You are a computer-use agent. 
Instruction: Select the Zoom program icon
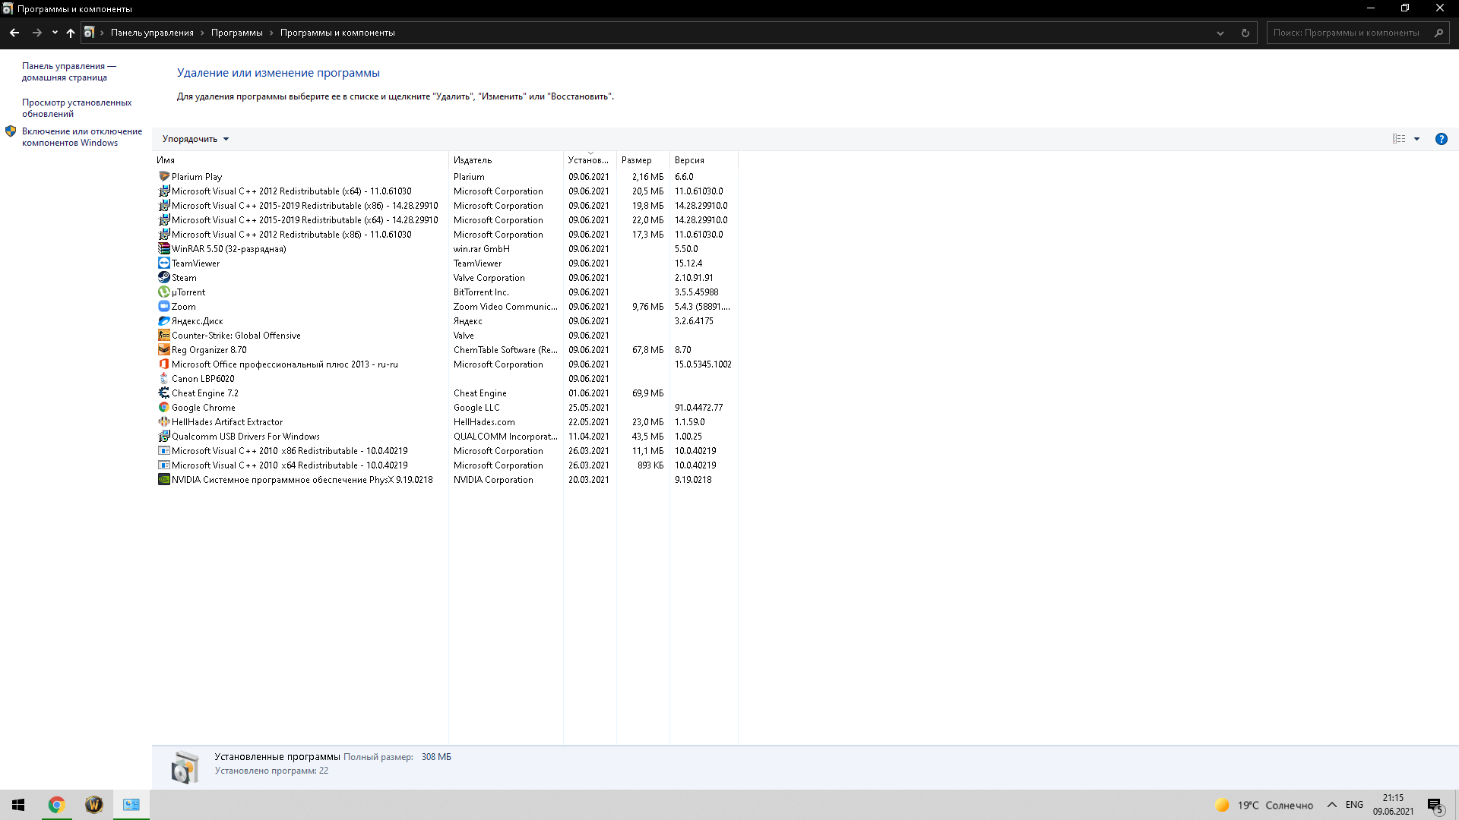coord(163,306)
